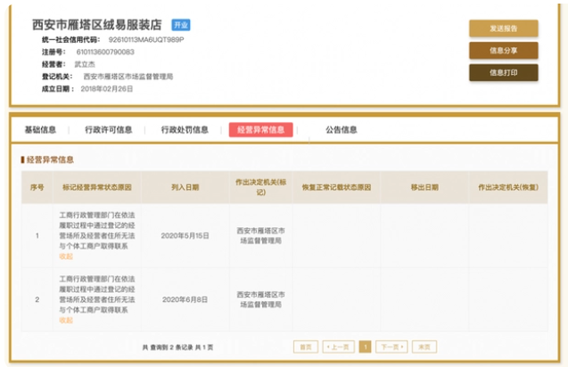Click the 恢复正常记载状态原因 column header
This screenshot has height=367, width=568.
[x=336, y=187]
